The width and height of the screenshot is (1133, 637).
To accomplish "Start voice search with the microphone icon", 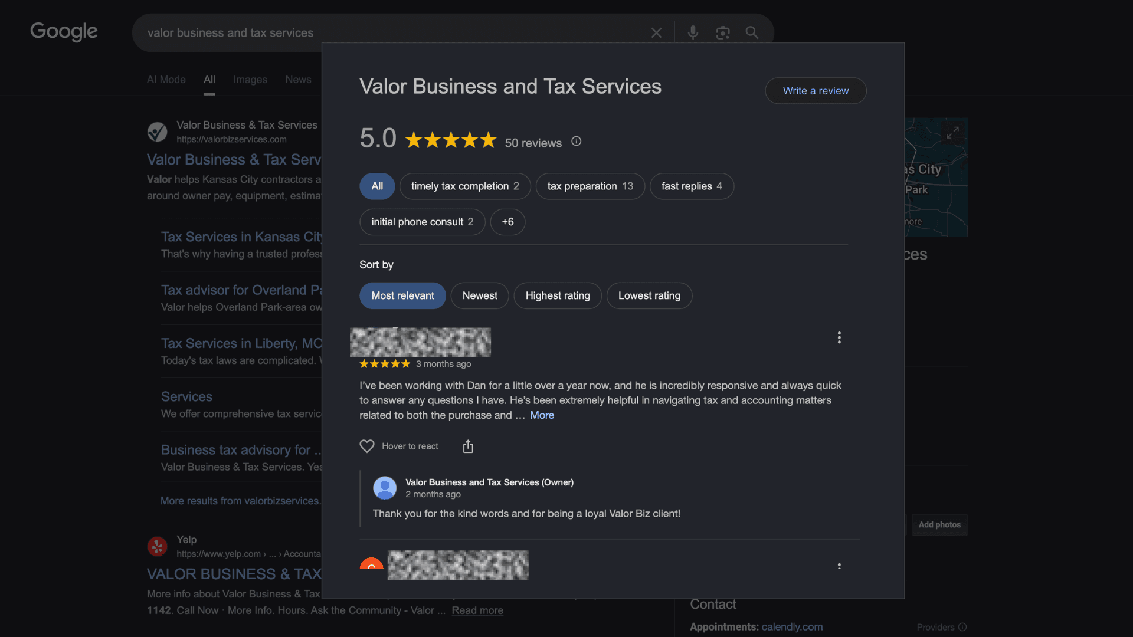I will [693, 33].
